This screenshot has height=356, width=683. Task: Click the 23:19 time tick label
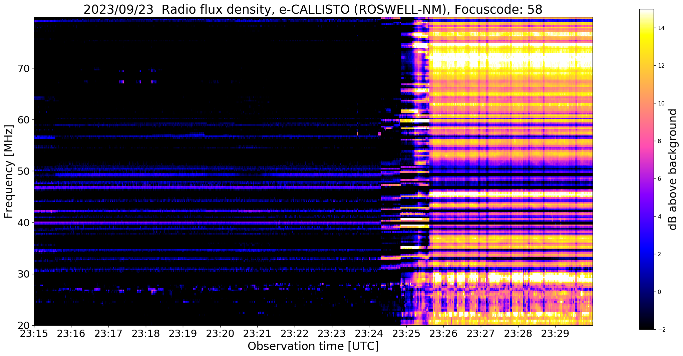[x=183, y=333]
